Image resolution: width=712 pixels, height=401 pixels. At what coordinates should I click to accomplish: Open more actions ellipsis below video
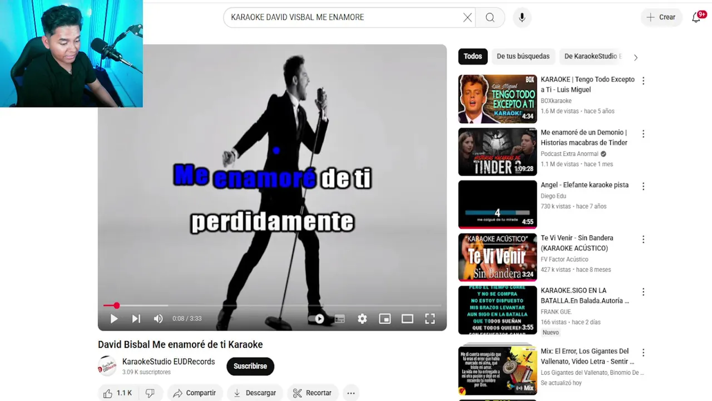[351, 393]
